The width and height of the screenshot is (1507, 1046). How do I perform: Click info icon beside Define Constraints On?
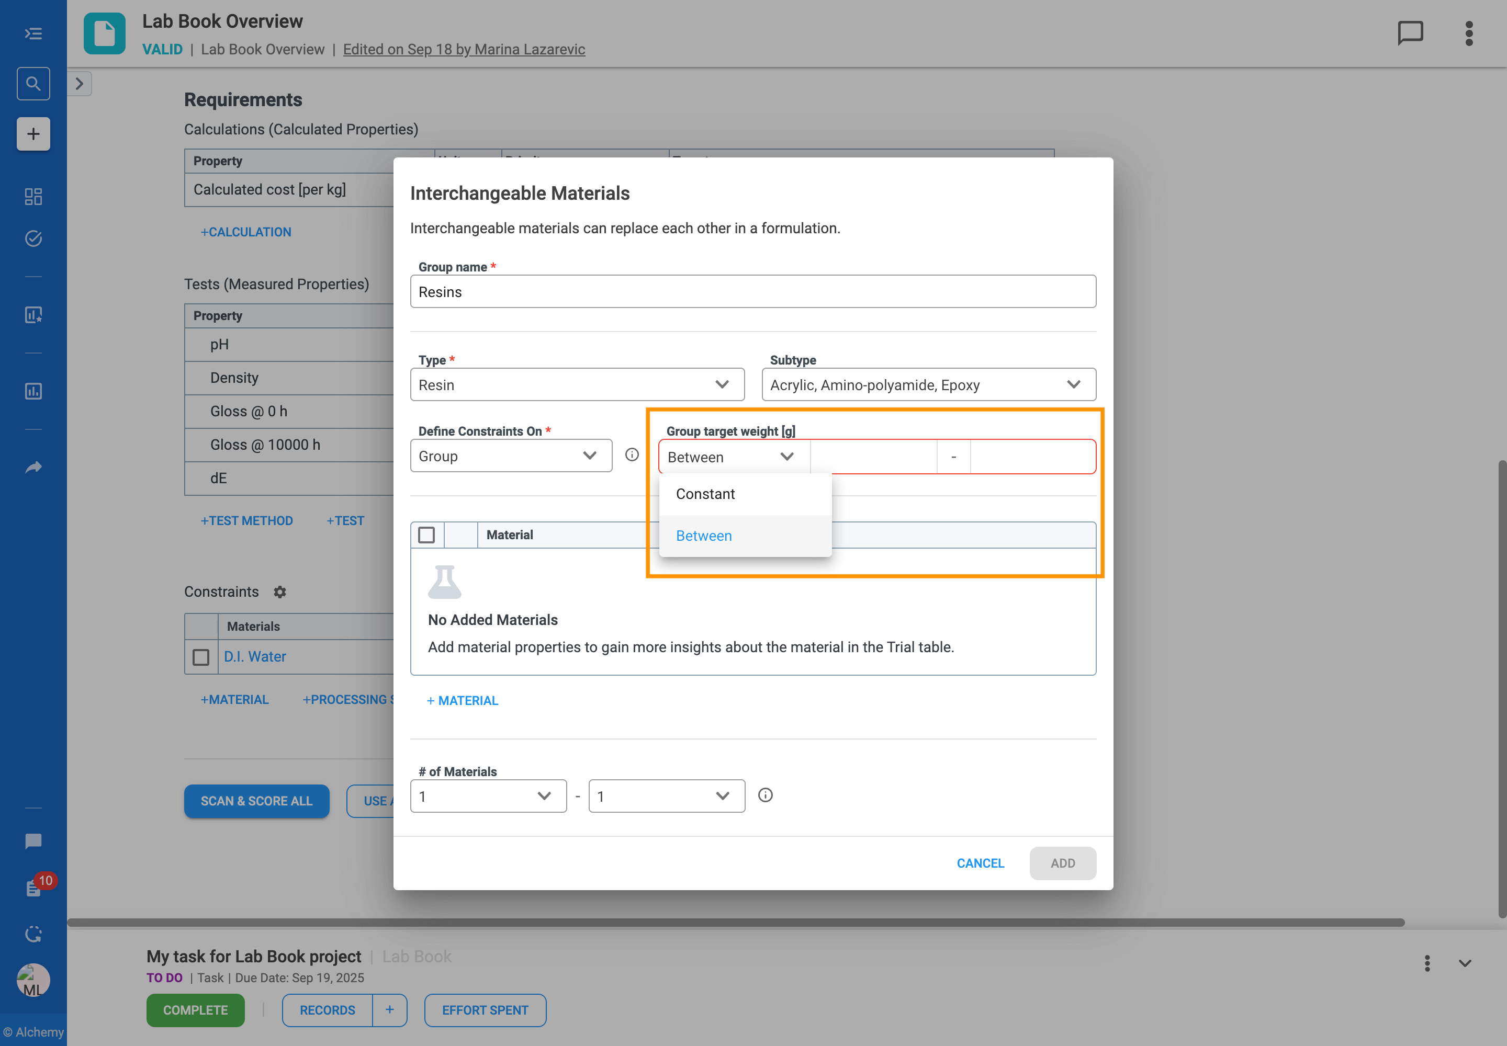point(632,455)
